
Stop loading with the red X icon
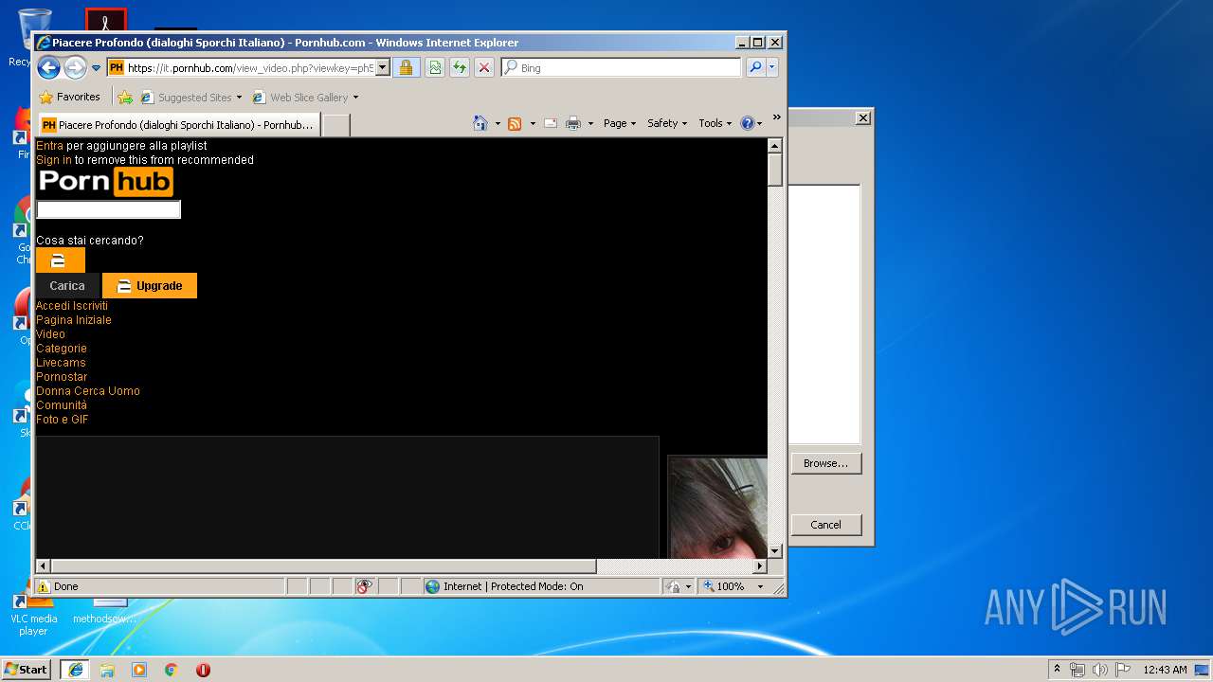pyautogui.click(x=484, y=68)
